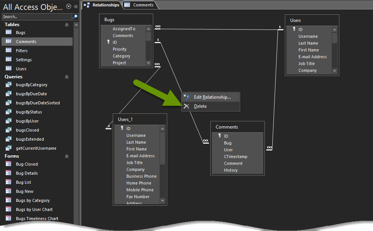Click the Bugs by User Chart form icon
The image size is (373, 231).
[x=9, y=209]
